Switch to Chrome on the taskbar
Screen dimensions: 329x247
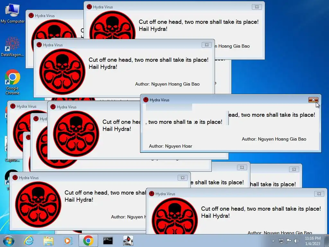(88, 241)
